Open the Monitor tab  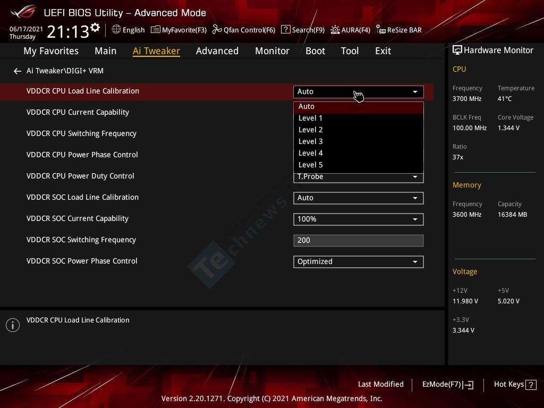(x=272, y=51)
